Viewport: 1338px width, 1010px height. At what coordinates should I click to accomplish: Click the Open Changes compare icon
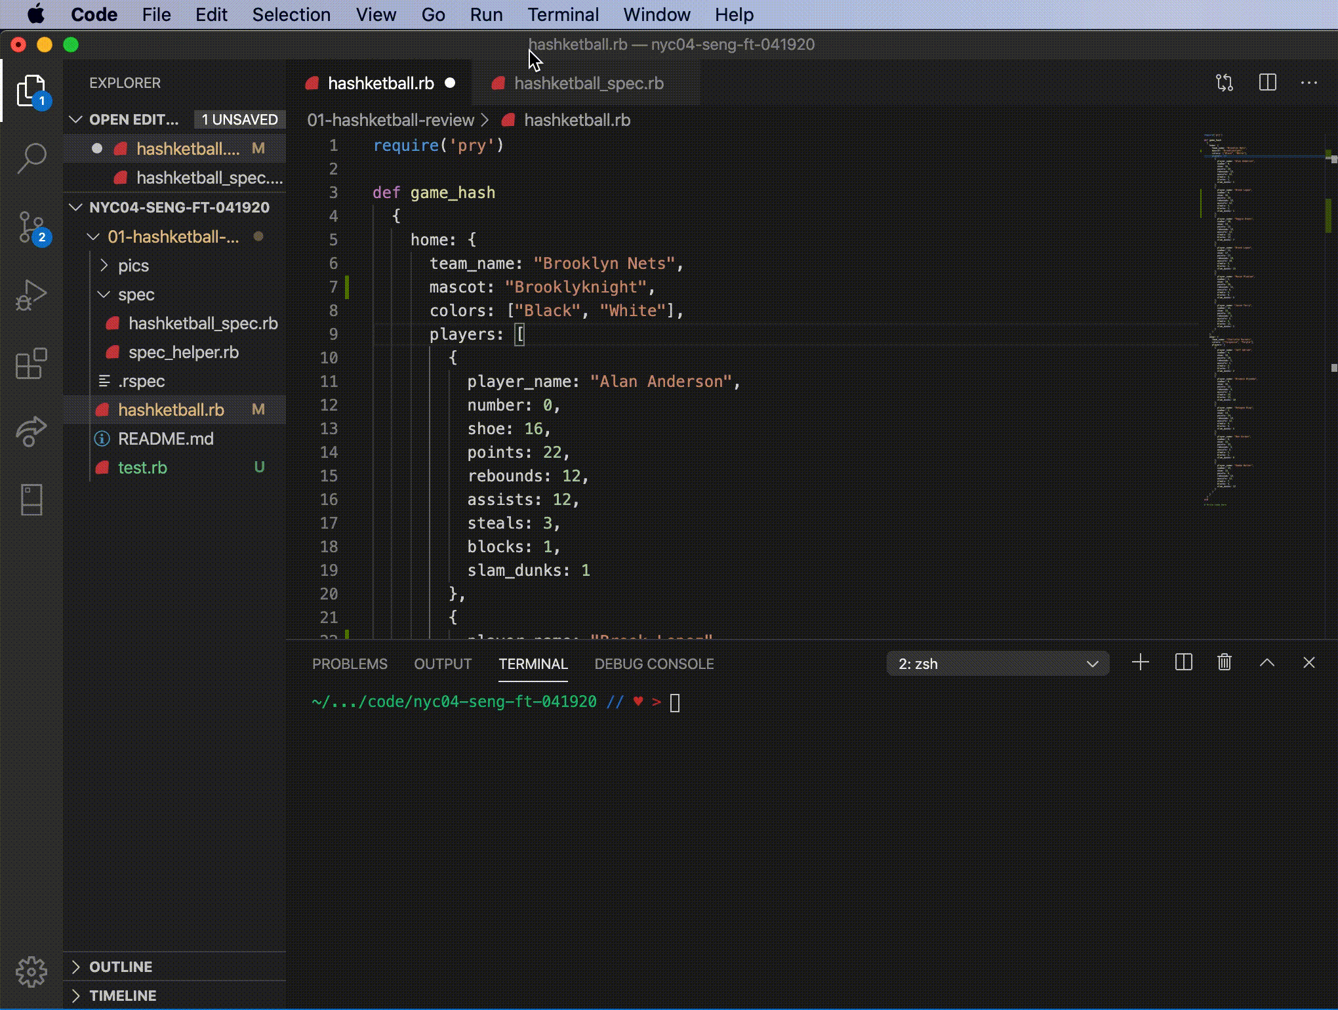pyautogui.click(x=1225, y=83)
